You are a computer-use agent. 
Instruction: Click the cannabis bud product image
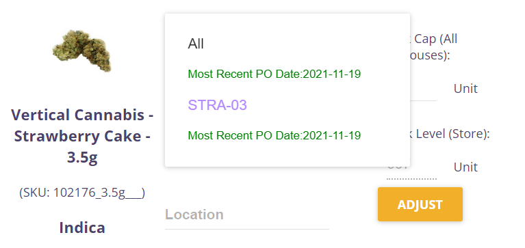[82, 51]
